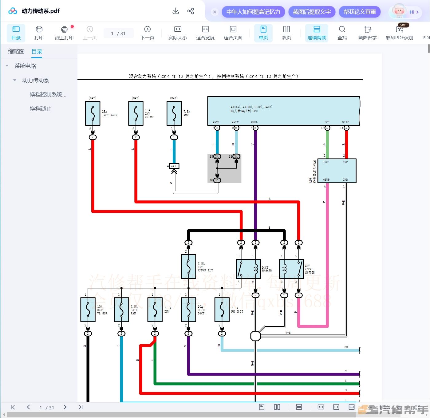Collapse the 系统电路 tree node
Viewport: 430px width, 418px height.
tap(7, 66)
